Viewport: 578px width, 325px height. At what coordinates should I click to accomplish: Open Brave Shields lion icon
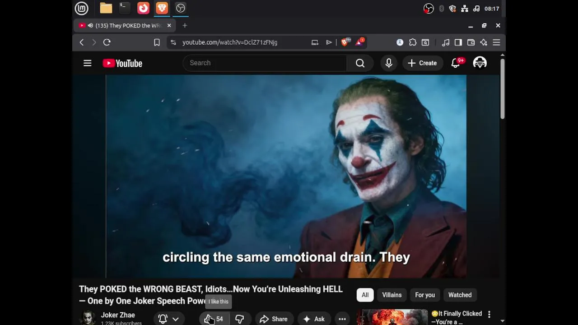tap(345, 42)
